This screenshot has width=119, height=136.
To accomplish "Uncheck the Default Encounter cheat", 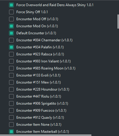I will 11,33.
